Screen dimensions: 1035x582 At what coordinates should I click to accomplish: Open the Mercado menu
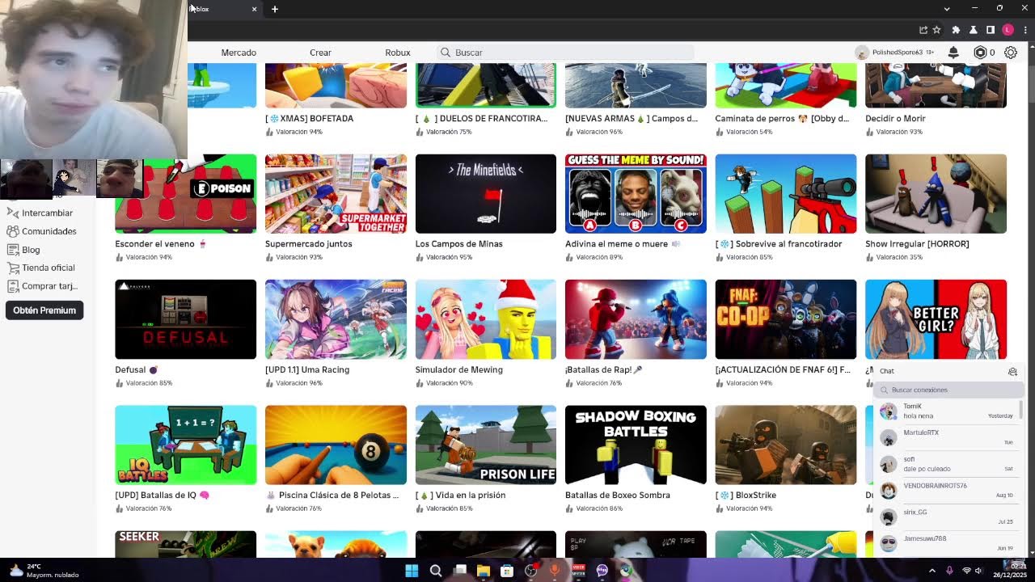click(239, 53)
